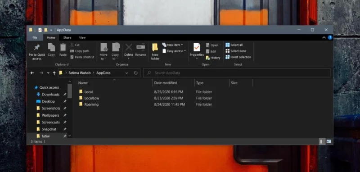Screen dimensions: 360x172
Task: Choose Copy path in Clipboard group
Action: 80,51
